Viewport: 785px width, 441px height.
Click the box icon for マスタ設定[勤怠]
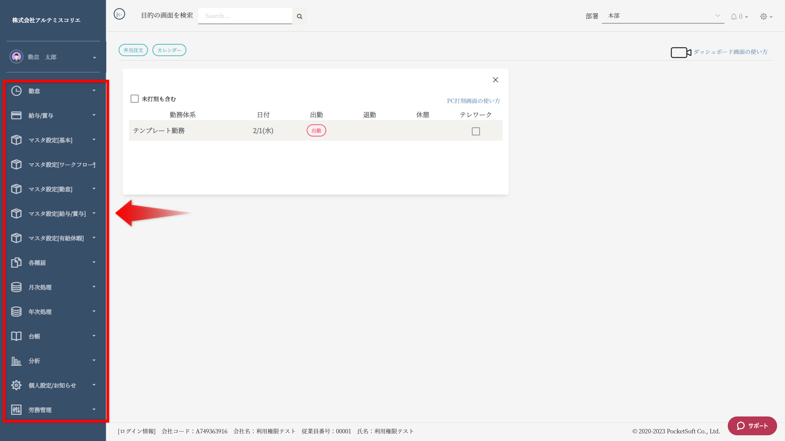point(16,189)
